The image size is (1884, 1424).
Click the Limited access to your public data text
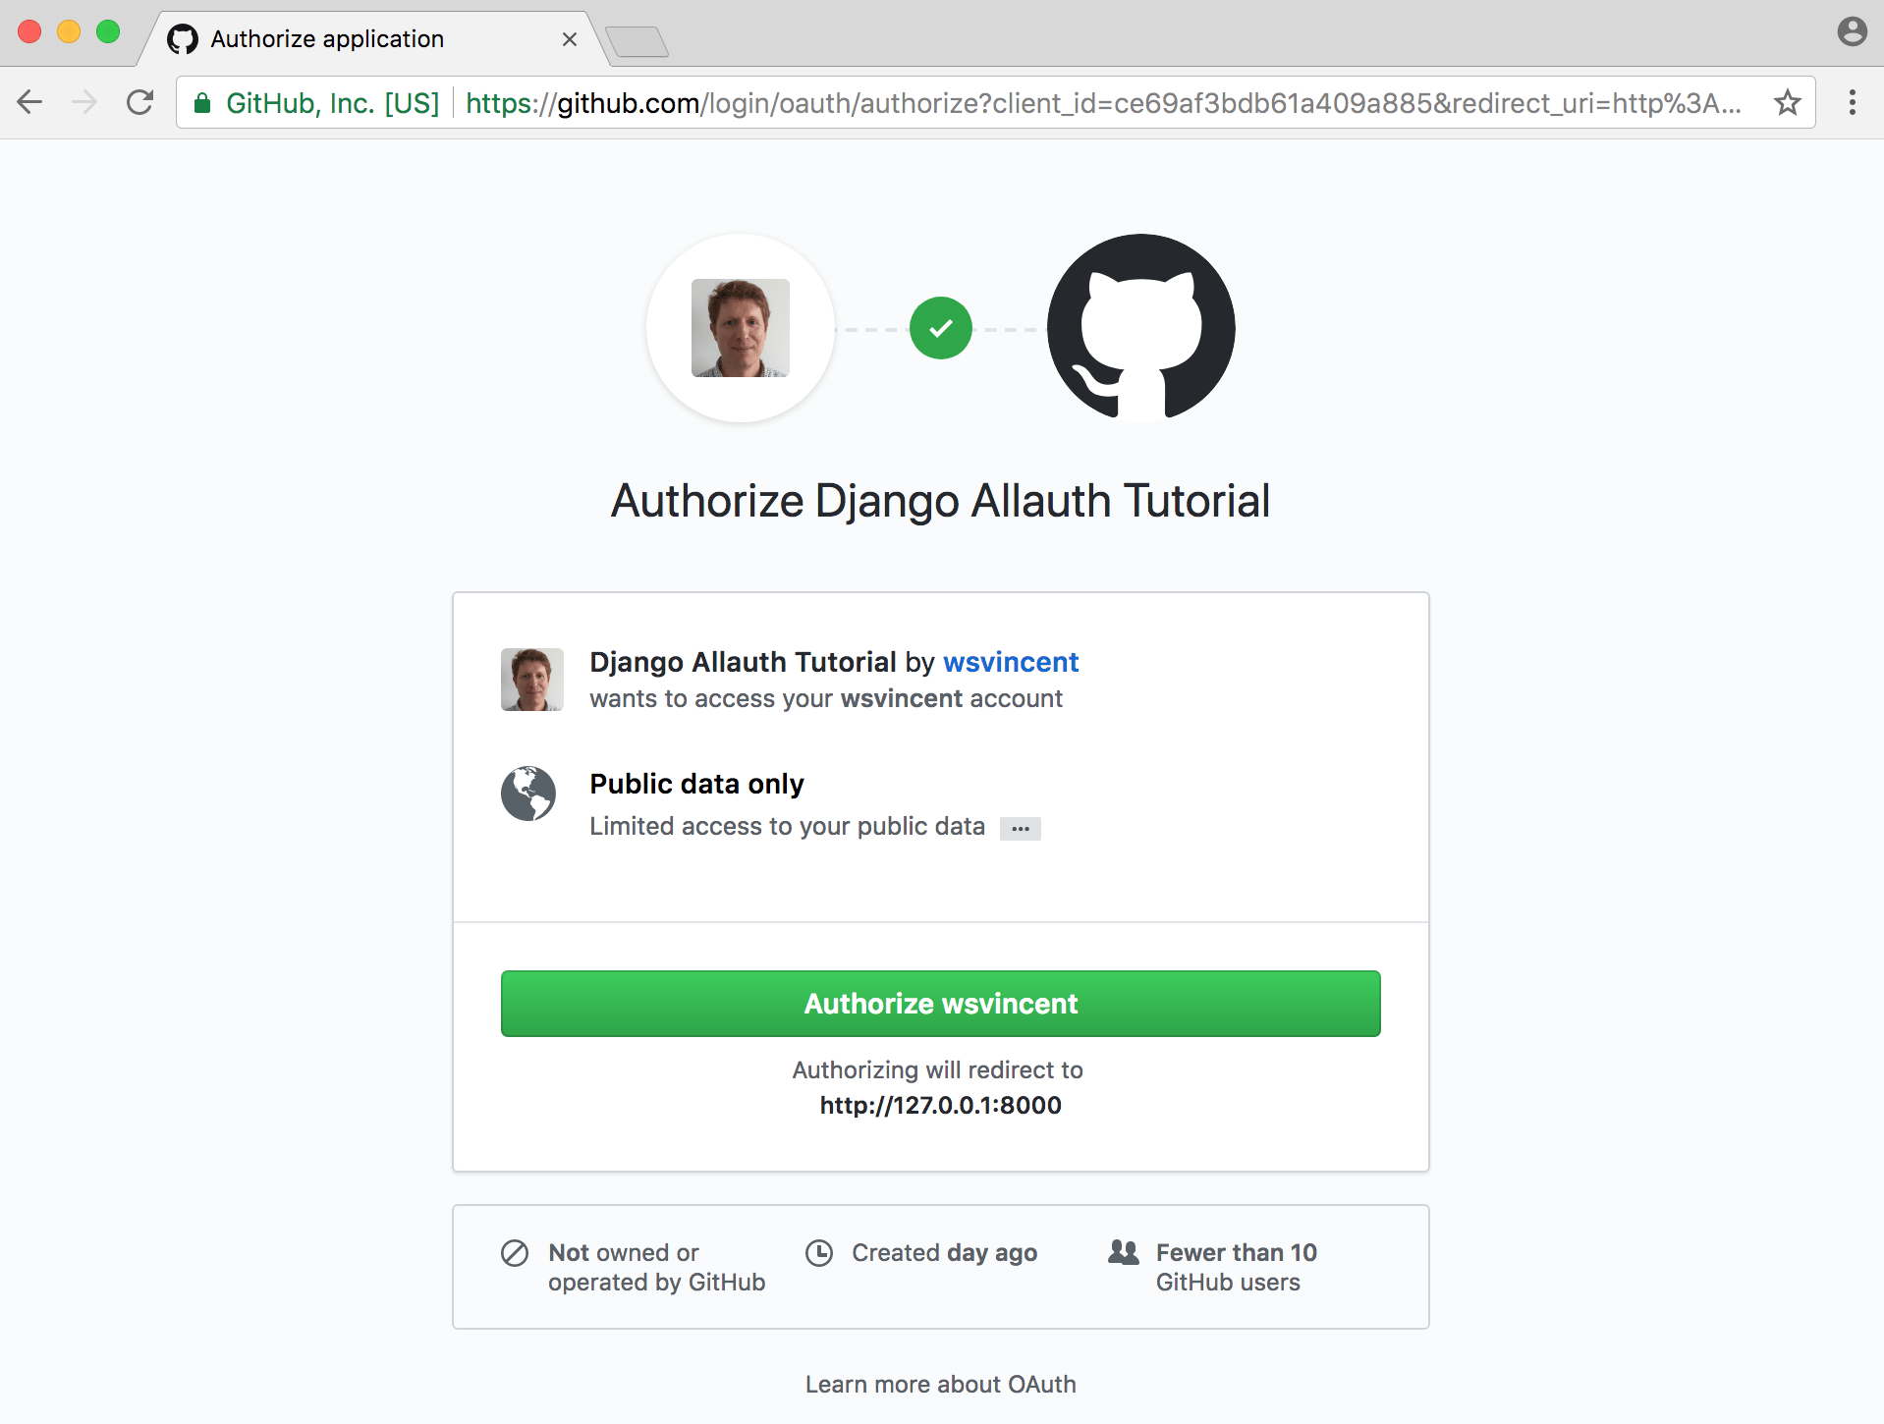point(787,827)
